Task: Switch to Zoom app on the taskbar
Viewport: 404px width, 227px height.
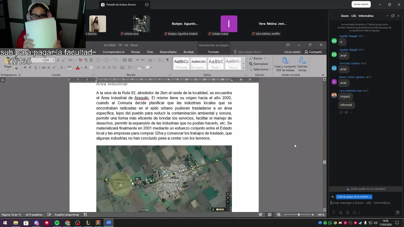Action: coord(109,223)
